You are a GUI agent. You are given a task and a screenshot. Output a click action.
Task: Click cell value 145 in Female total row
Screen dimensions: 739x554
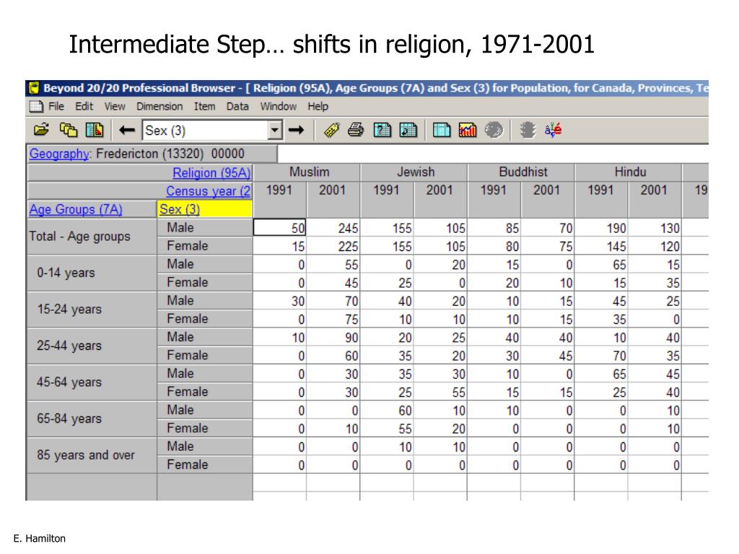click(x=601, y=247)
